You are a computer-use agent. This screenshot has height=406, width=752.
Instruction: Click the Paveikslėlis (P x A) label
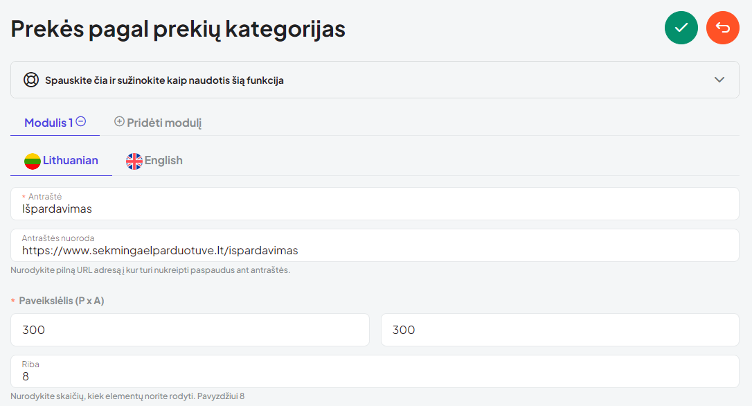[x=62, y=301]
